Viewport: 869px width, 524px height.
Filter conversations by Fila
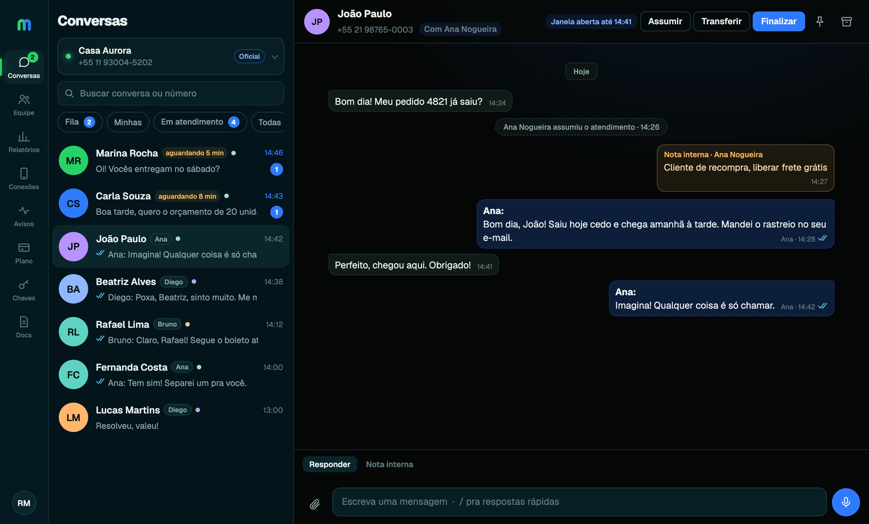[80, 122]
